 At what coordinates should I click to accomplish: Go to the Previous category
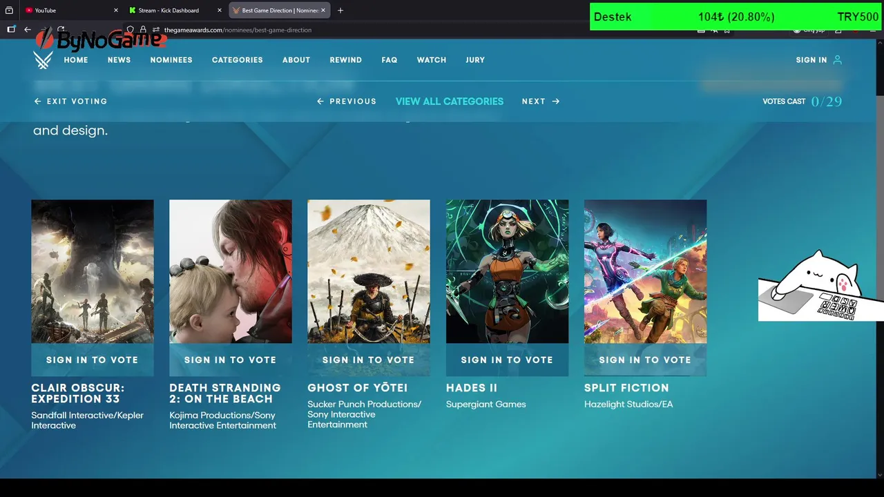pos(347,101)
